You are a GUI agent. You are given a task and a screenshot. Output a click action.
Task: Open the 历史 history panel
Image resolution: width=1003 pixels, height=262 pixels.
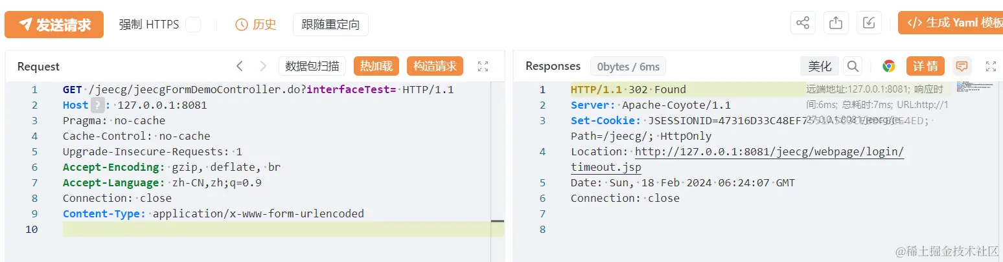[x=256, y=25]
